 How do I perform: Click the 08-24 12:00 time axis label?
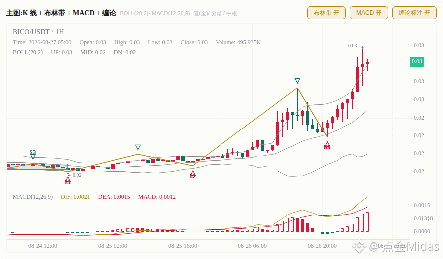(x=43, y=246)
